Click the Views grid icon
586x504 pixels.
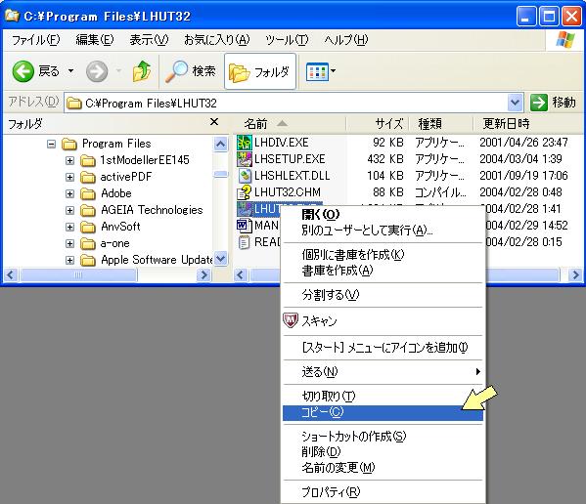(x=317, y=71)
